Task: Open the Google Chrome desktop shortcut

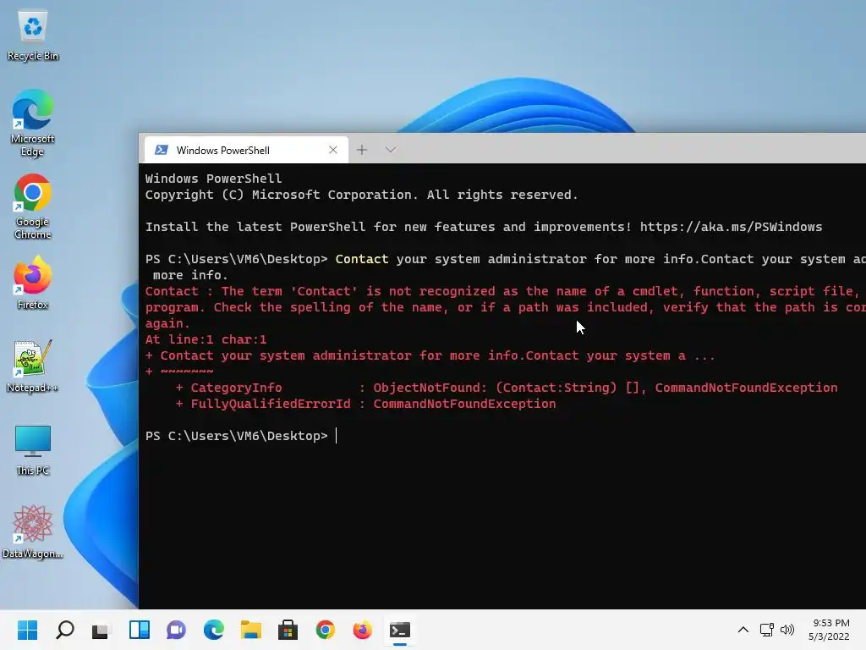Action: click(33, 207)
